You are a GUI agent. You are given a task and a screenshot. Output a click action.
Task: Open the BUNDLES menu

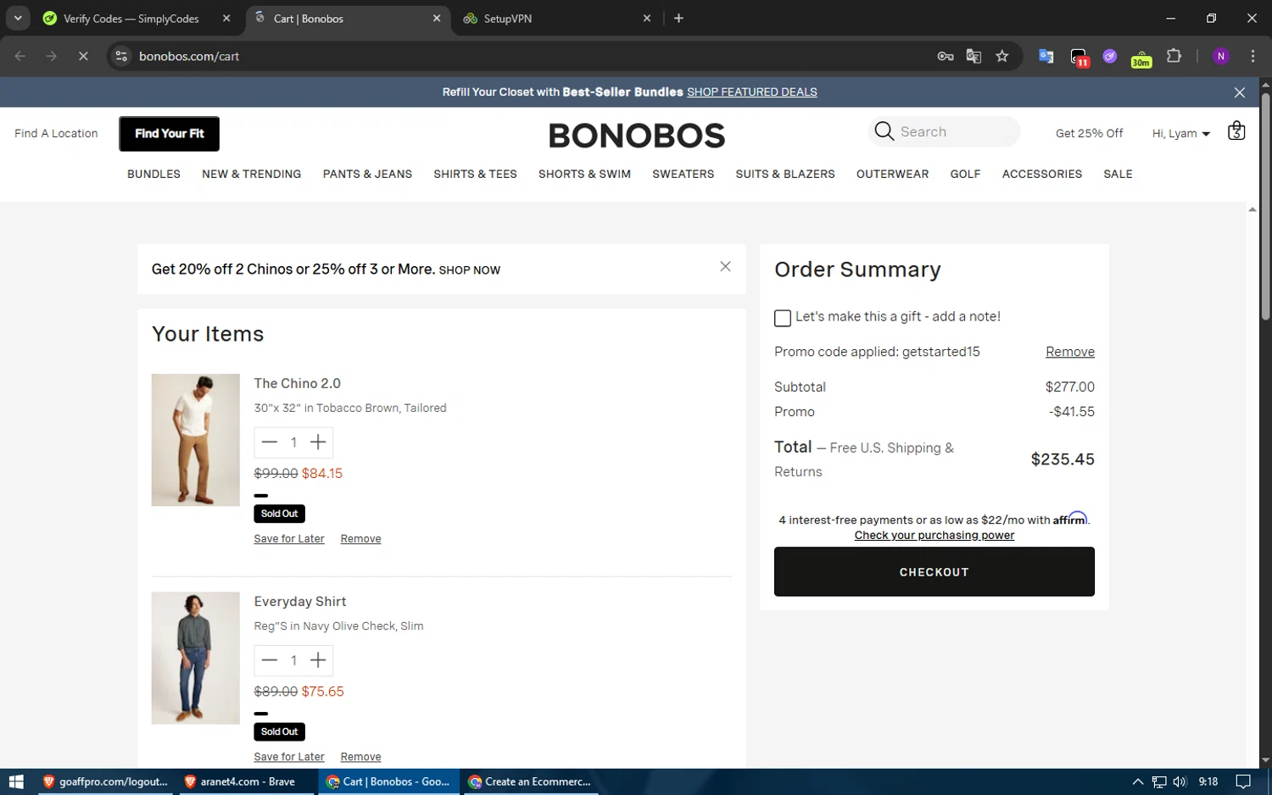pos(153,174)
